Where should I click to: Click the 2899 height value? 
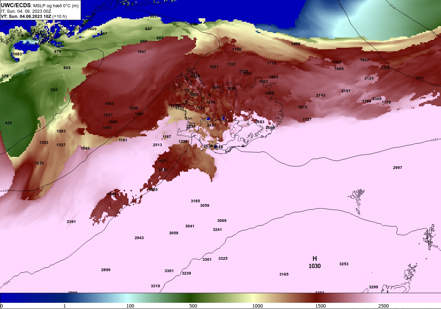pos(106,270)
